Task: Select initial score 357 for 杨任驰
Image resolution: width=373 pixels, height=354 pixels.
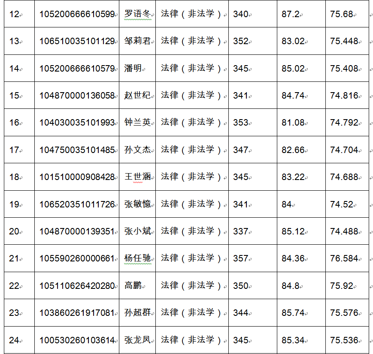Action: 241,258
